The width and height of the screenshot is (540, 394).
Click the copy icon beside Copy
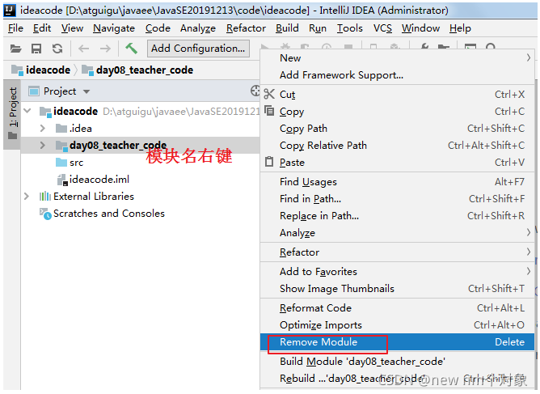tap(269, 111)
